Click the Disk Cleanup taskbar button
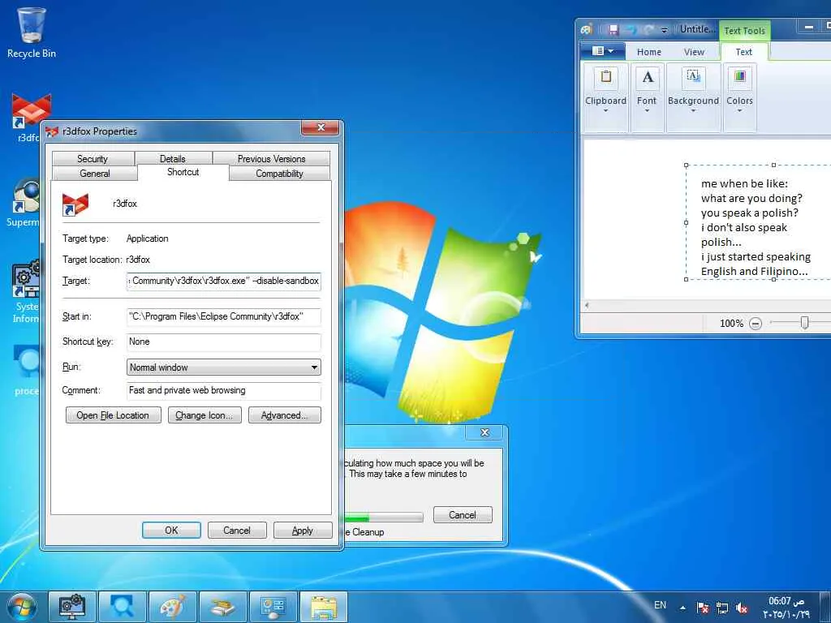The image size is (831, 623). 223,607
